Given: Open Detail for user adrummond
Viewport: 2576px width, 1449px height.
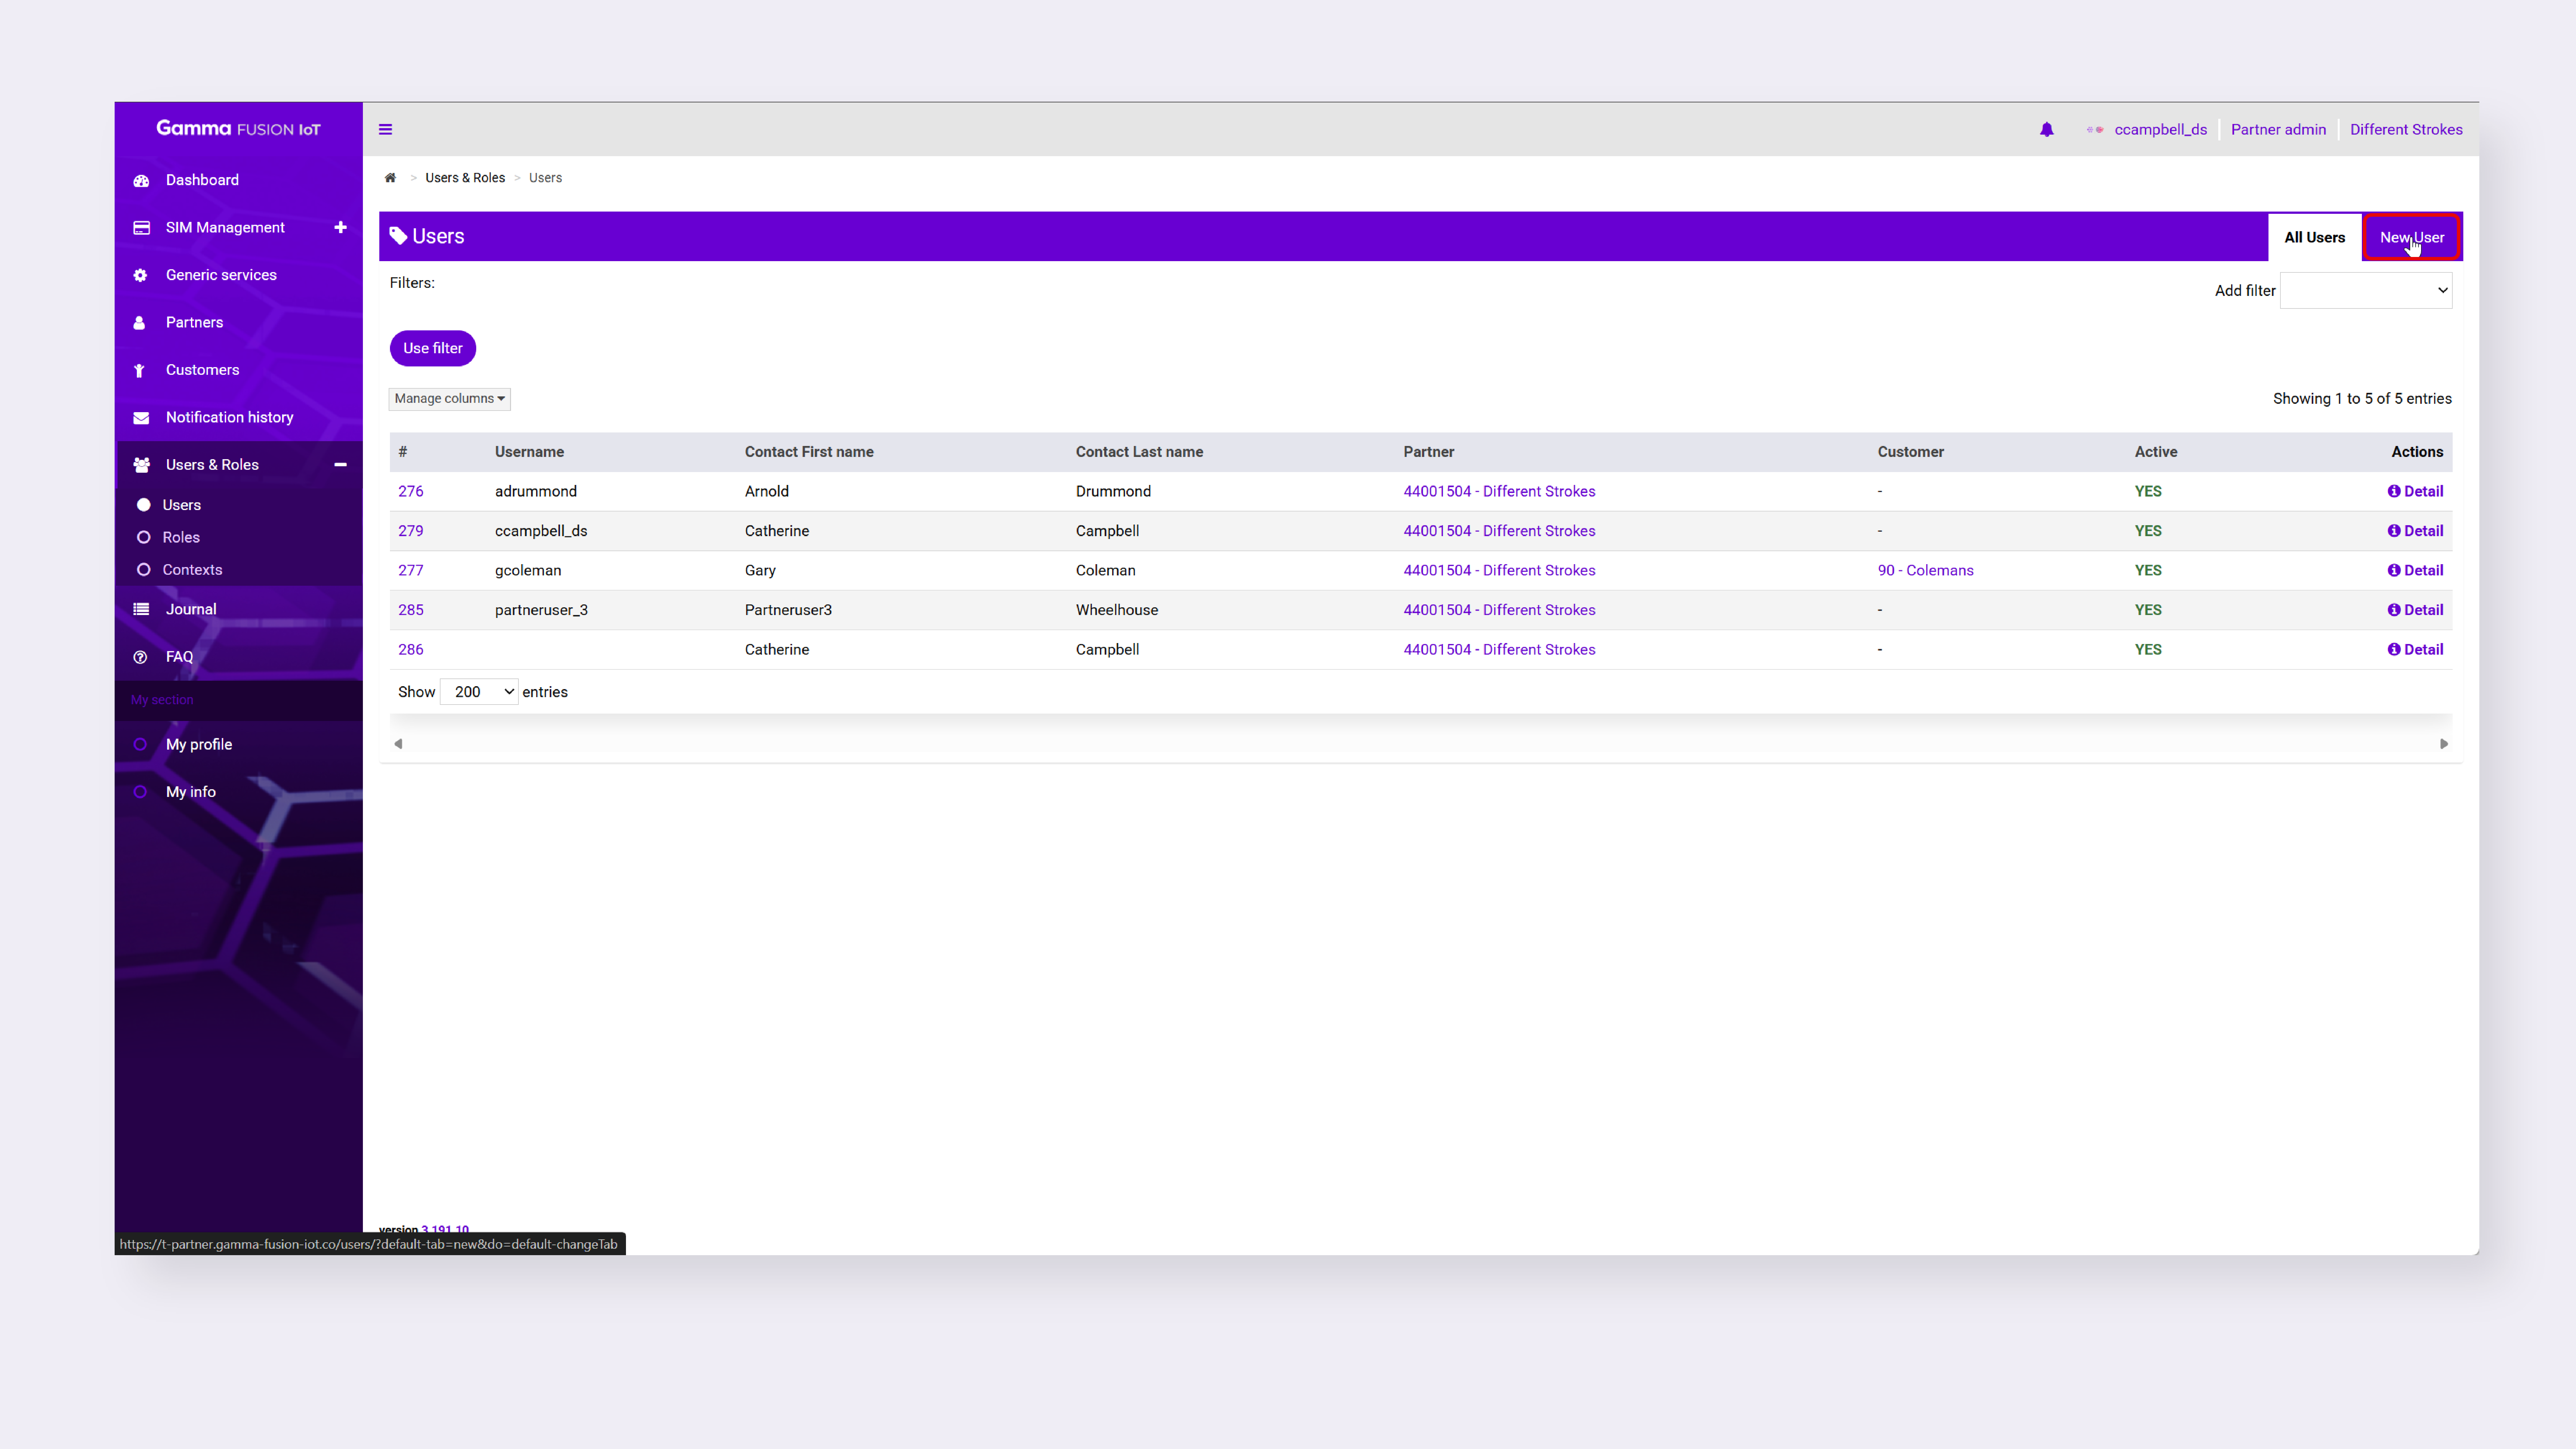Looking at the screenshot, I should pyautogui.click(x=2415, y=491).
